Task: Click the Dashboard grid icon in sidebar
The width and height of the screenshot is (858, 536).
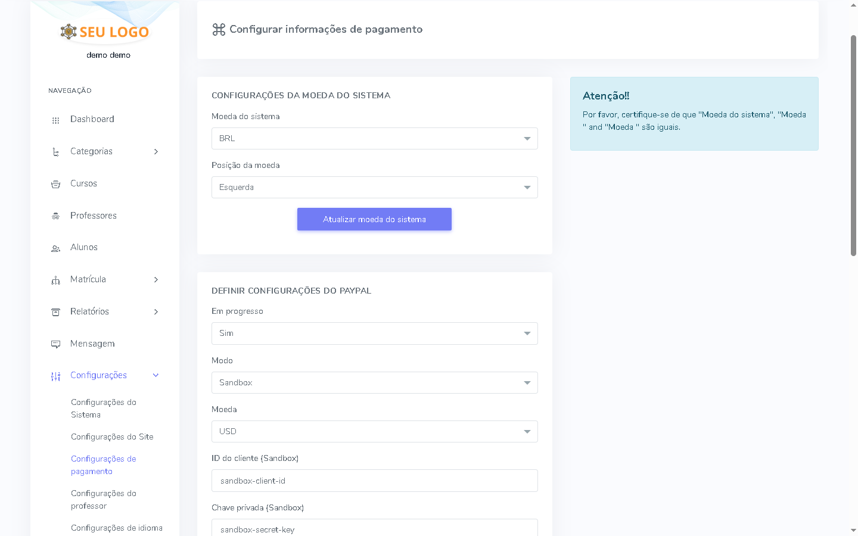Action: click(x=55, y=120)
